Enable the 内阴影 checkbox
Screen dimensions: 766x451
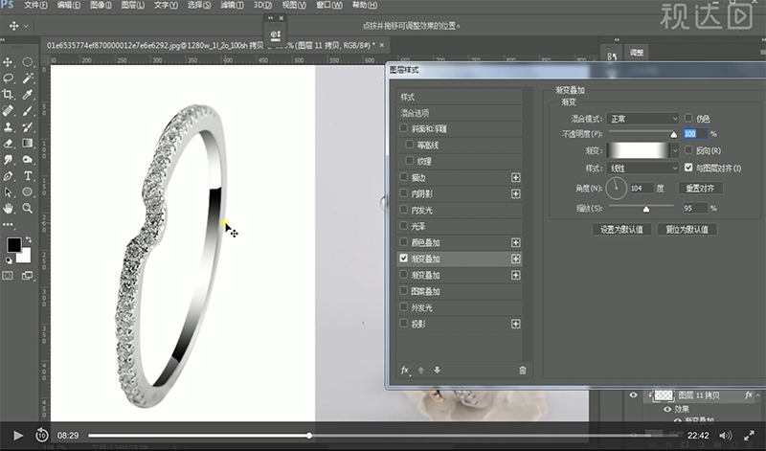pyautogui.click(x=403, y=193)
